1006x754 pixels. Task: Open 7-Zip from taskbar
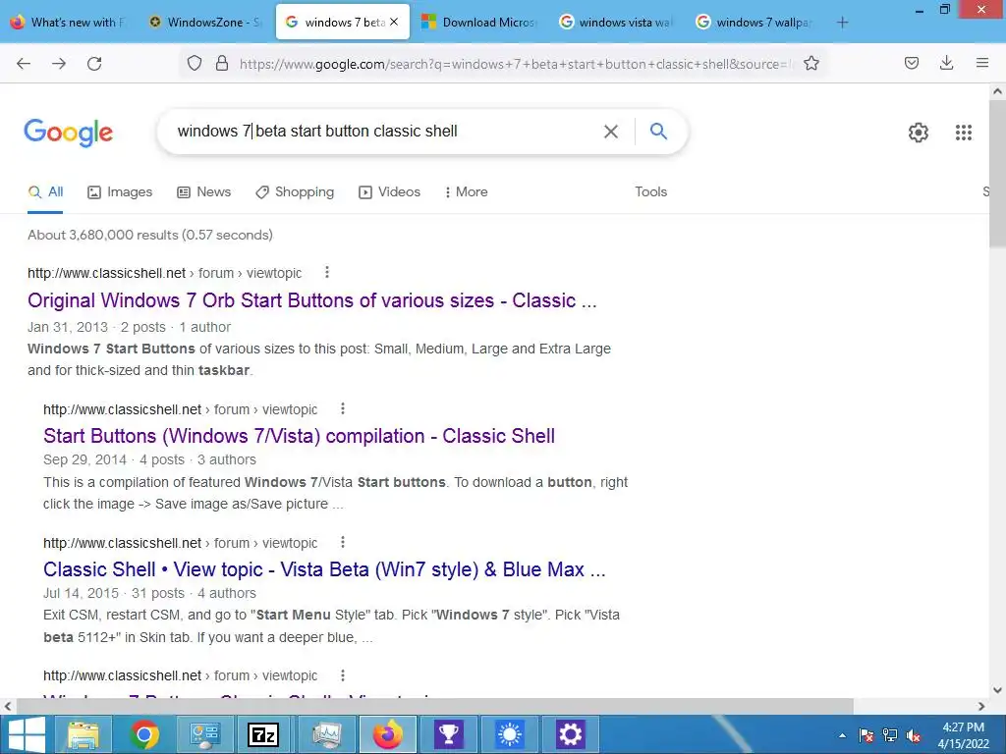click(x=263, y=734)
